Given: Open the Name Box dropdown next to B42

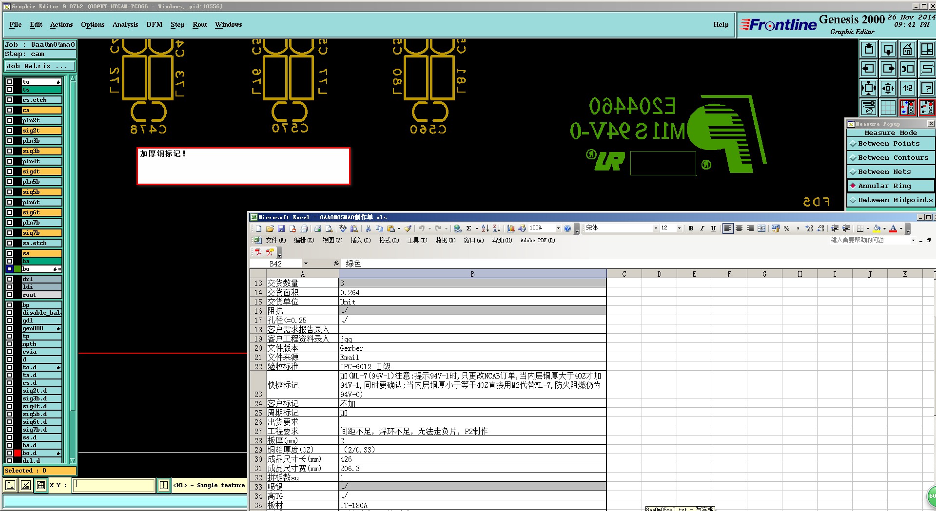Looking at the screenshot, I should tap(306, 264).
